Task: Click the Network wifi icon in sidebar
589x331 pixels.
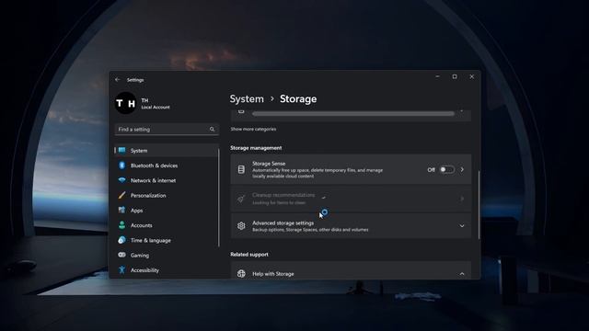Action: 121,180
